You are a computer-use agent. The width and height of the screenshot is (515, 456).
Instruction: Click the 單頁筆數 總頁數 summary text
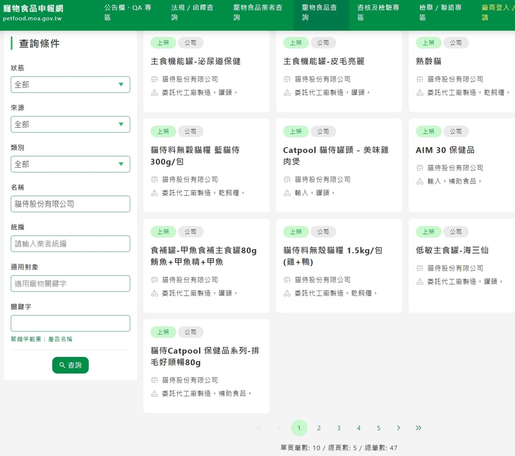(x=339, y=448)
